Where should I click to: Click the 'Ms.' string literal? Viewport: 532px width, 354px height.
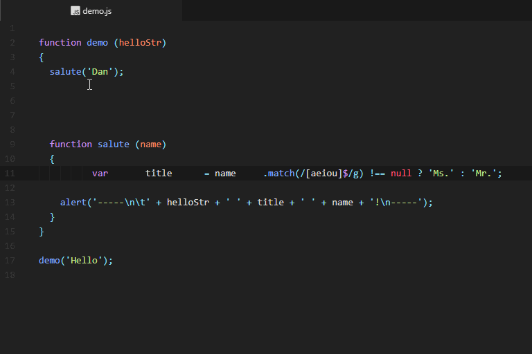tap(441, 174)
